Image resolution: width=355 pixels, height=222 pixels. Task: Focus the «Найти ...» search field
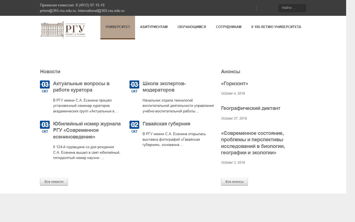(292, 8)
